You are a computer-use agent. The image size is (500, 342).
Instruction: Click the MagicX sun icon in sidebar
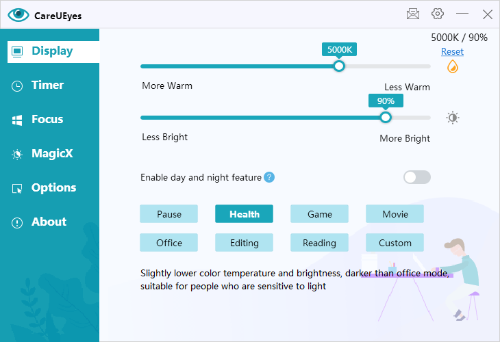(x=17, y=155)
